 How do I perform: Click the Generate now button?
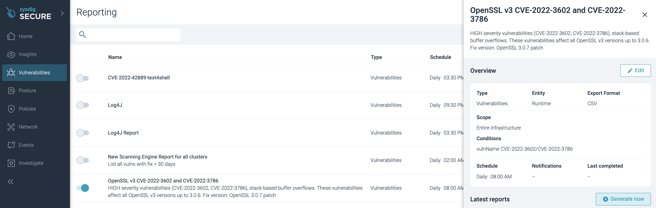623,199
